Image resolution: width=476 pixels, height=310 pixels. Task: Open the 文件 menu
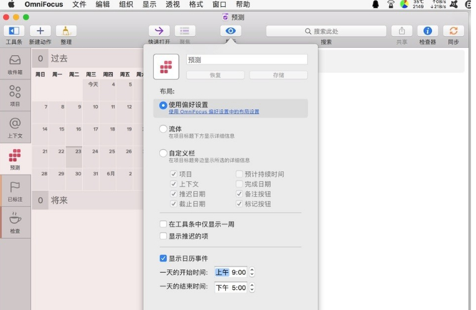[79, 4]
